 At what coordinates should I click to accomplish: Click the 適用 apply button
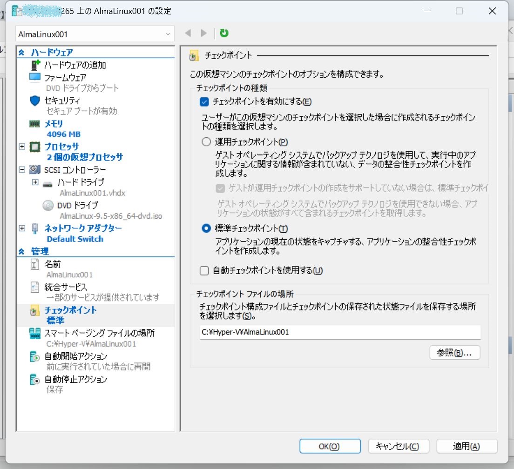coord(467,446)
